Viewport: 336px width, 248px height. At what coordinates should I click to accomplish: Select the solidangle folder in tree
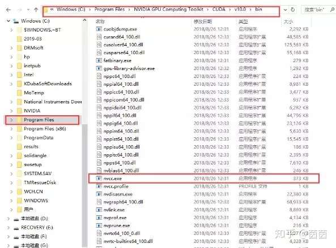point(35,156)
